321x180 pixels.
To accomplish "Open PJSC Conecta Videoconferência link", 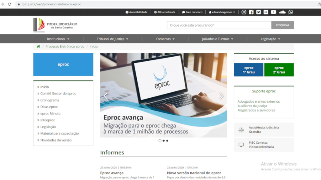I will click(264, 145).
